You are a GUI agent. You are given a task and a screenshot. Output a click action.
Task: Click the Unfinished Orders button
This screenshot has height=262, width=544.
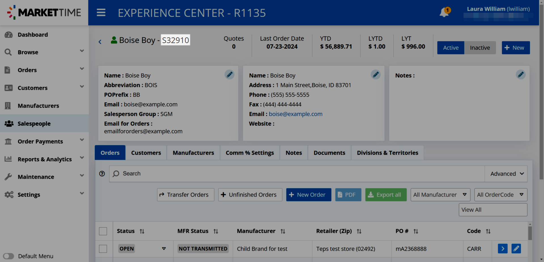pyautogui.click(x=250, y=195)
